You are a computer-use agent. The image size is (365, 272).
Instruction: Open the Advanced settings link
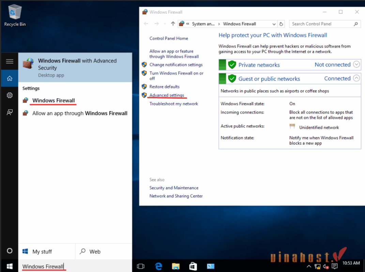[x=167, y=95]
